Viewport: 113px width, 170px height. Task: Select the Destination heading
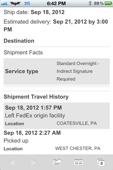19,41
